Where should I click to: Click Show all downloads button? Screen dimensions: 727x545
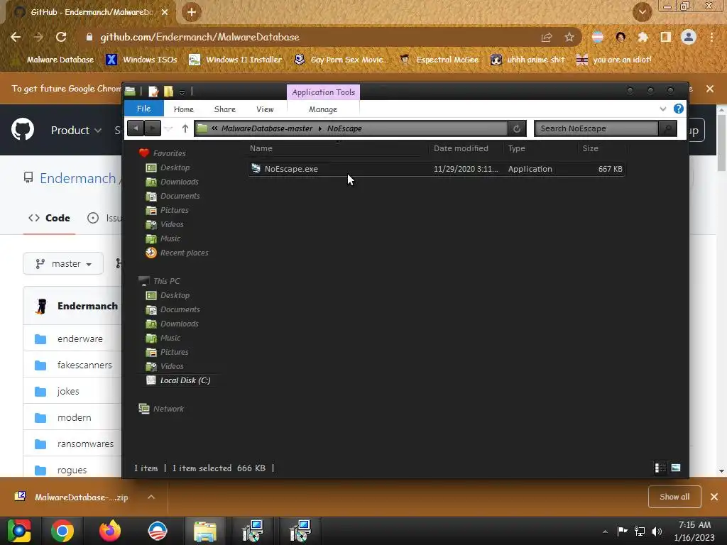674,497
